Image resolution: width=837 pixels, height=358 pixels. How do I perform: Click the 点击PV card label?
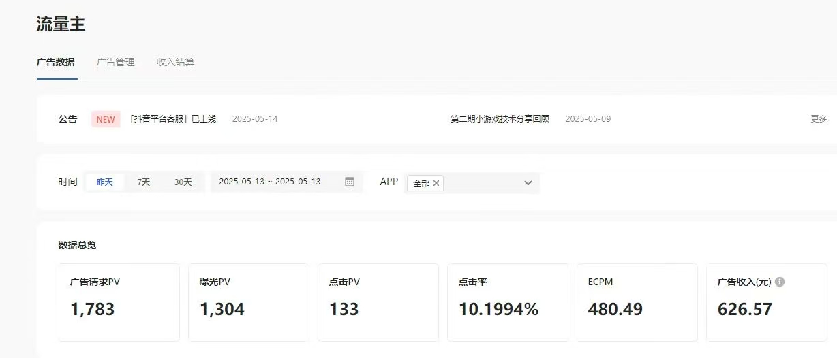(345, 282)
